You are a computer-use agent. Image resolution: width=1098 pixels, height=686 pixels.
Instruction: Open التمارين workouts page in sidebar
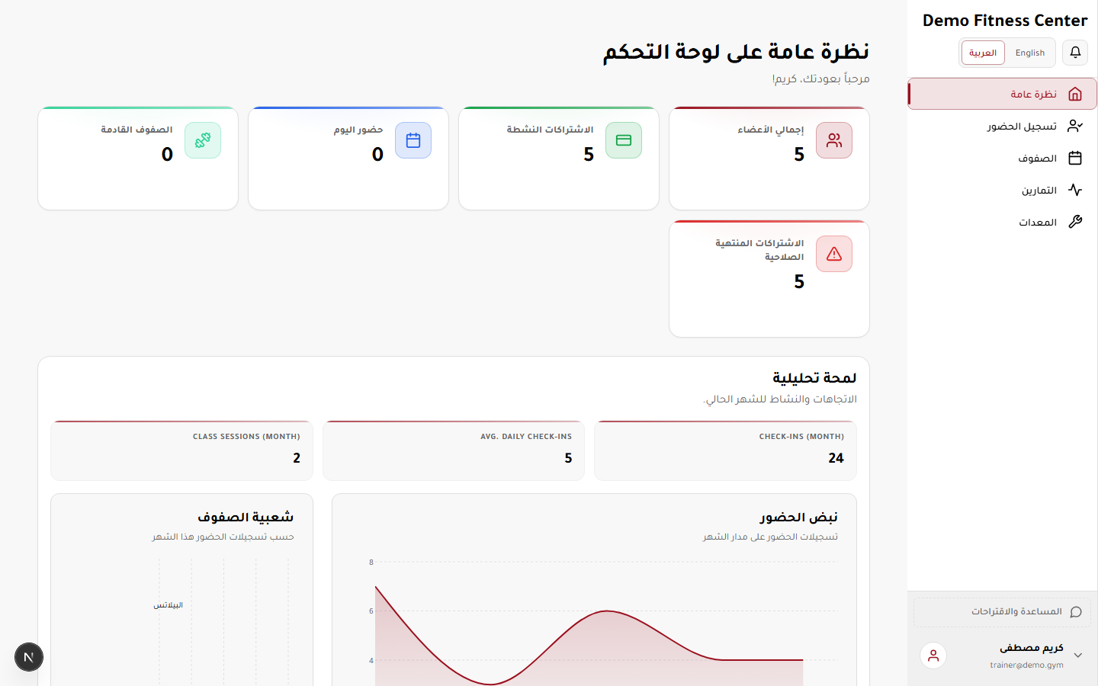click(1002, 190)
